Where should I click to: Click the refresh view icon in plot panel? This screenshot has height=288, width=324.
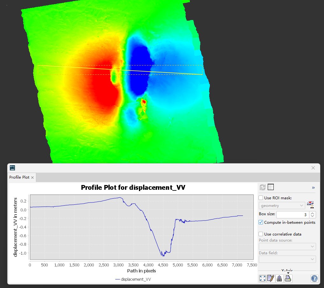tap(262, 187)
